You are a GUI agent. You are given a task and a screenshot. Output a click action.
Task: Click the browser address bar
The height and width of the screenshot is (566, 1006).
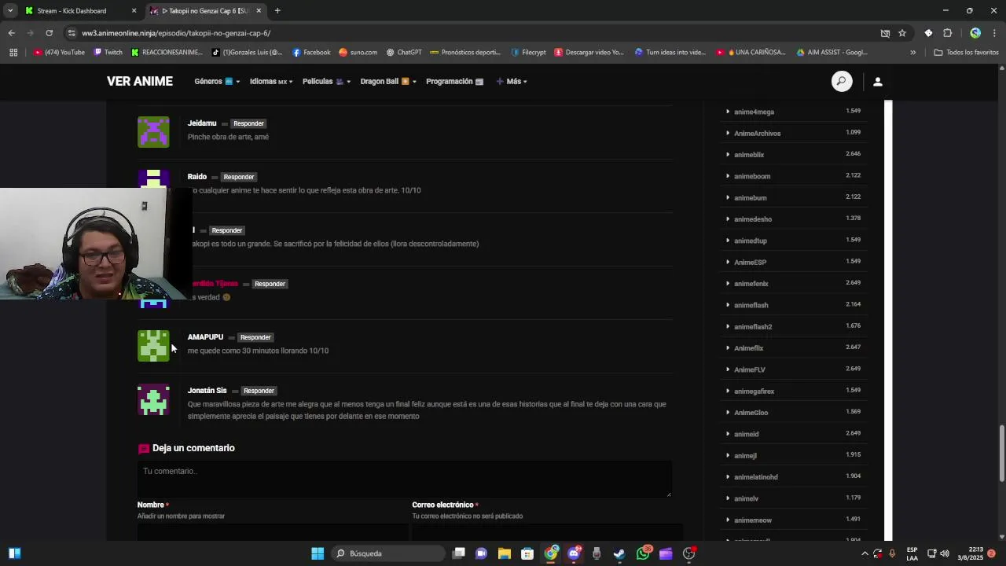[472, 33]
